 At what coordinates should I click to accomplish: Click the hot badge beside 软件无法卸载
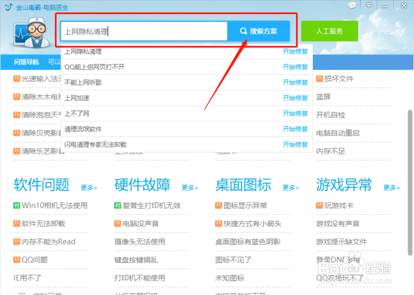(x=17, y=224)
